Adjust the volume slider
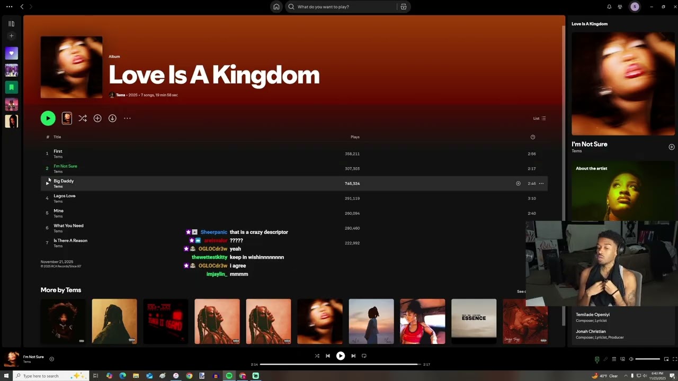Image resolution: width=678 pixels, height=381 pixels. [647, 359]
